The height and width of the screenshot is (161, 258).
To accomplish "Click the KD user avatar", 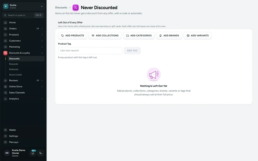I will (7, 153).
